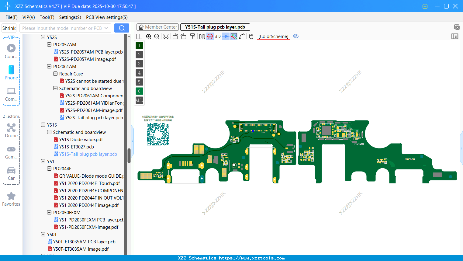This screenshot has width=463, height=261.
Task: Collapse the Y51S tree node
Action: pos(43,125)
